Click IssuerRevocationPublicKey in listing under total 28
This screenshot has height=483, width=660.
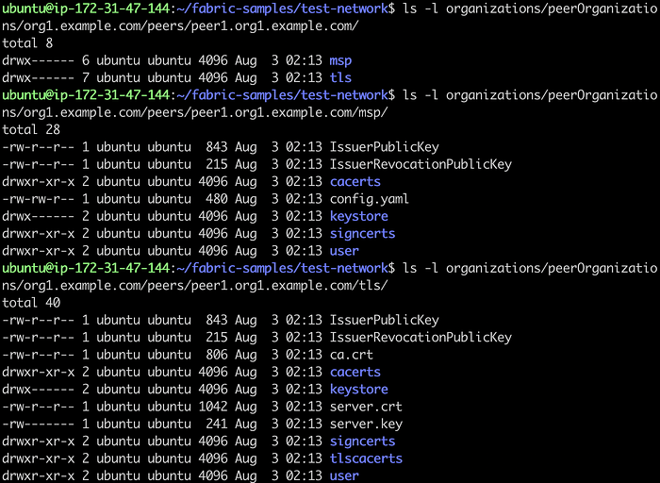(x=421, y=164)
